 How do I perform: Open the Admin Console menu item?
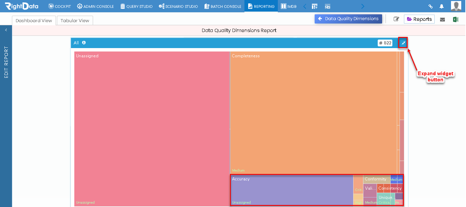click(x=95, y=6)
